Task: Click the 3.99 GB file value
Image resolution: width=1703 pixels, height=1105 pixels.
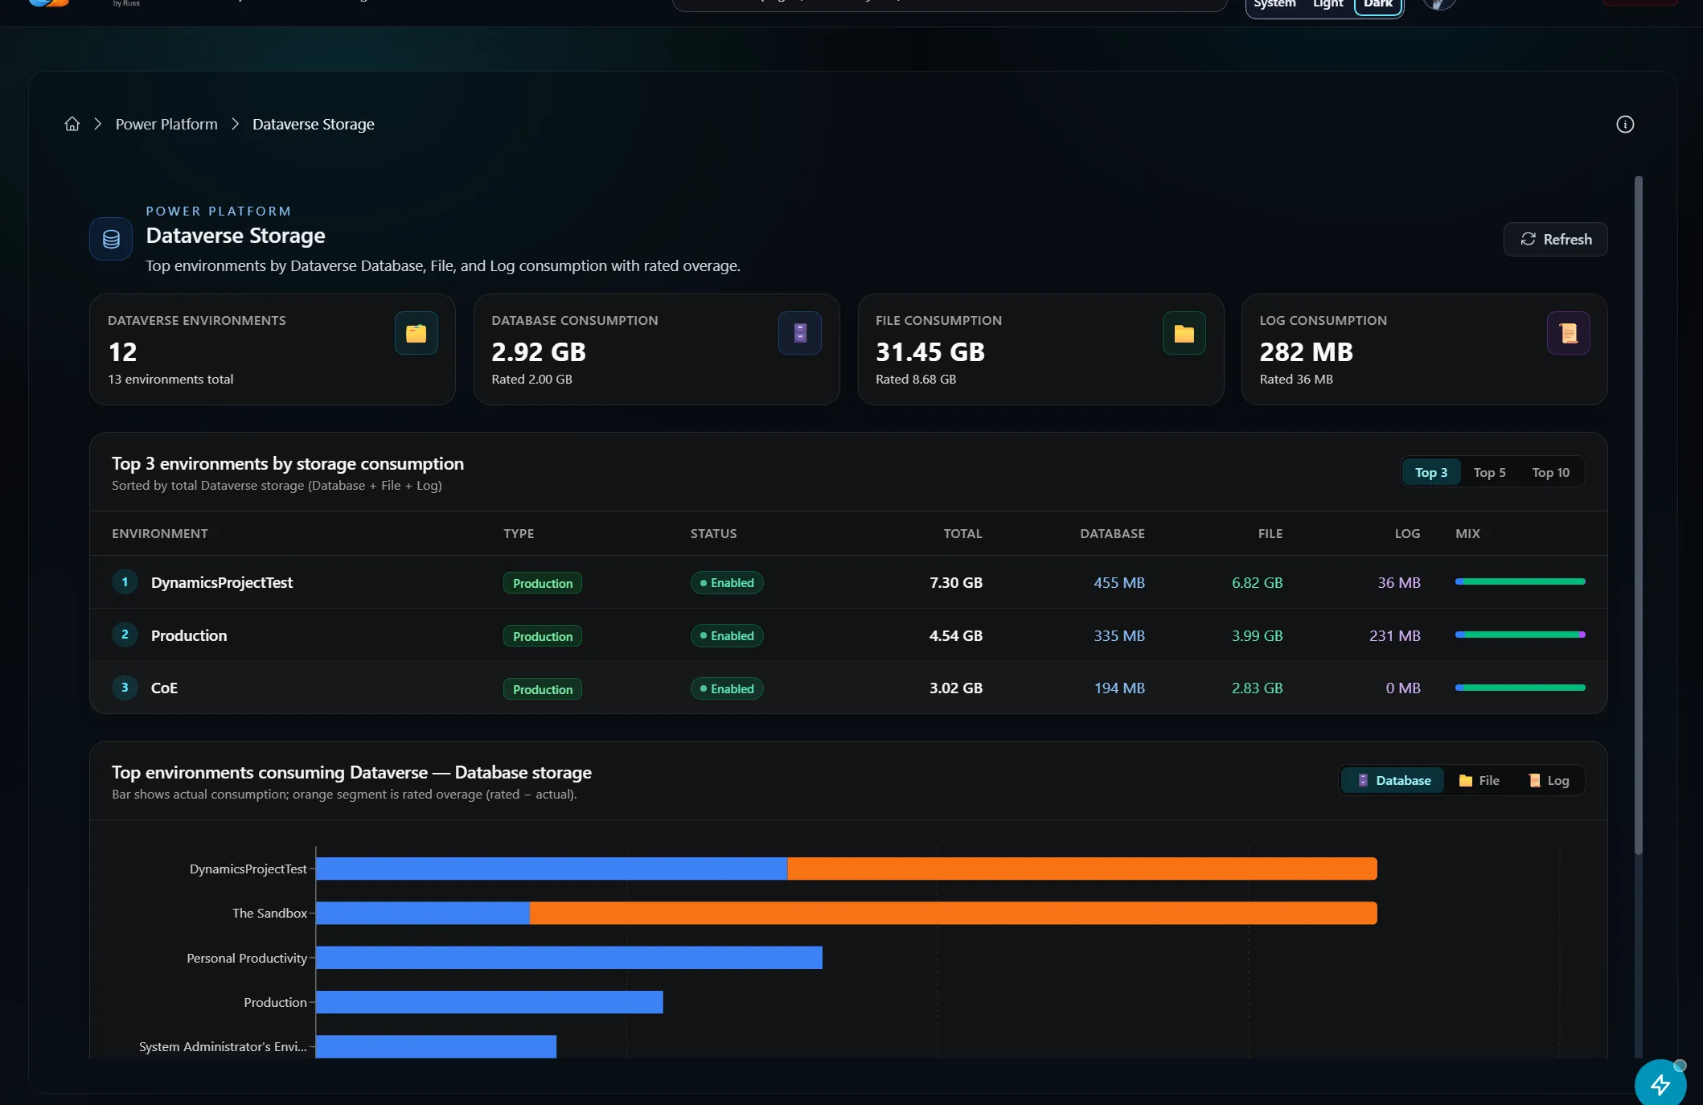Action: pos(1258,635)
